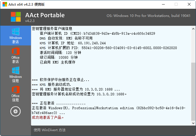Open the Windows 信息 sidebar item
Image resolution: width=196 pixels, height=136 pixels.
[x=15, y=74]
